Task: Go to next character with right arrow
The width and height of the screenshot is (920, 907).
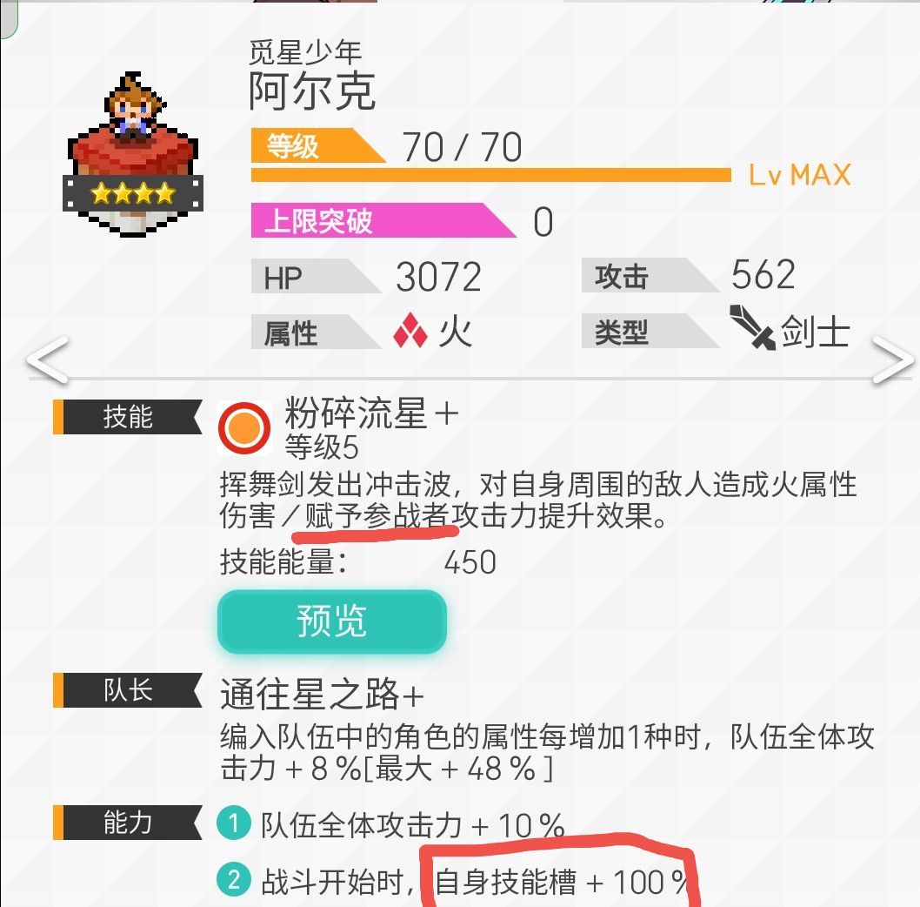Action: coord(893,360)
